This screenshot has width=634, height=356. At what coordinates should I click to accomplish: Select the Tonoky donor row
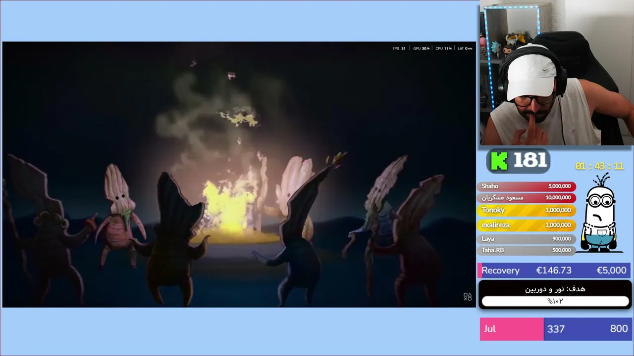[x=527, y=210]
